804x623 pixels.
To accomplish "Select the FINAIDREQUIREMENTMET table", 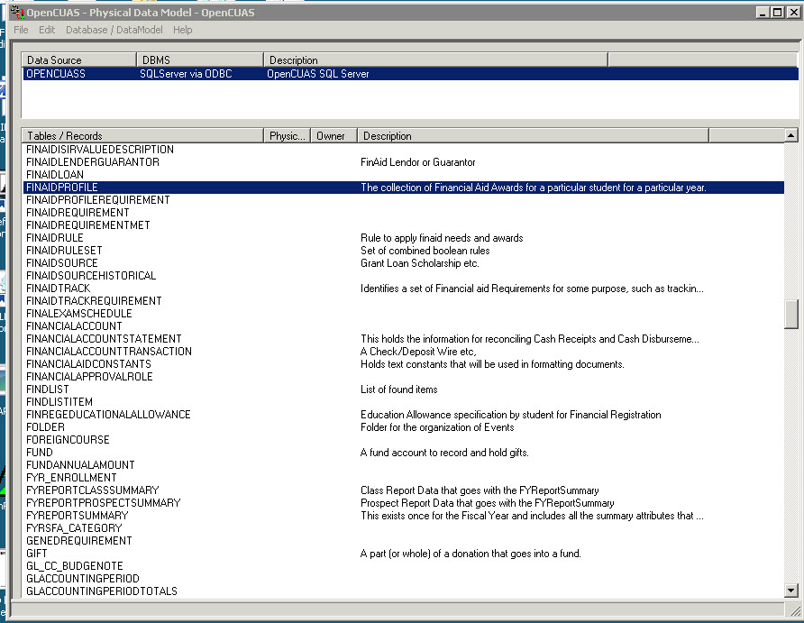I will tap(88, 225).
